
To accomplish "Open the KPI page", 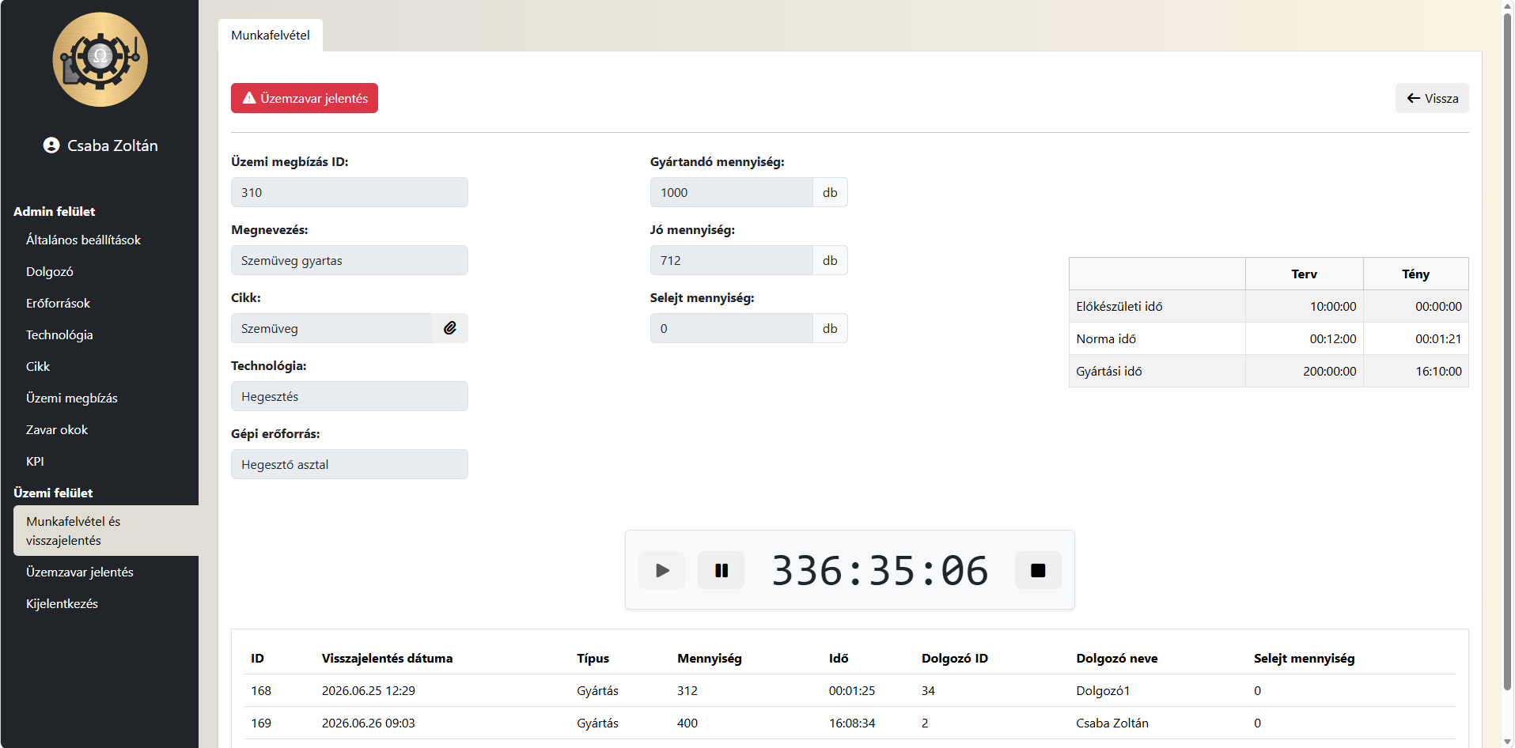I will [35, 461].
